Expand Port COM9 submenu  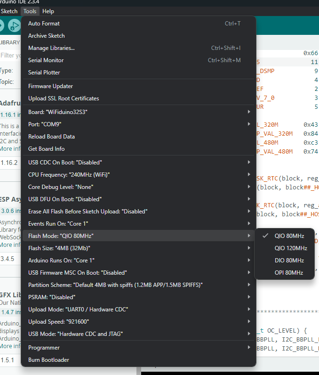coord(138,124)
